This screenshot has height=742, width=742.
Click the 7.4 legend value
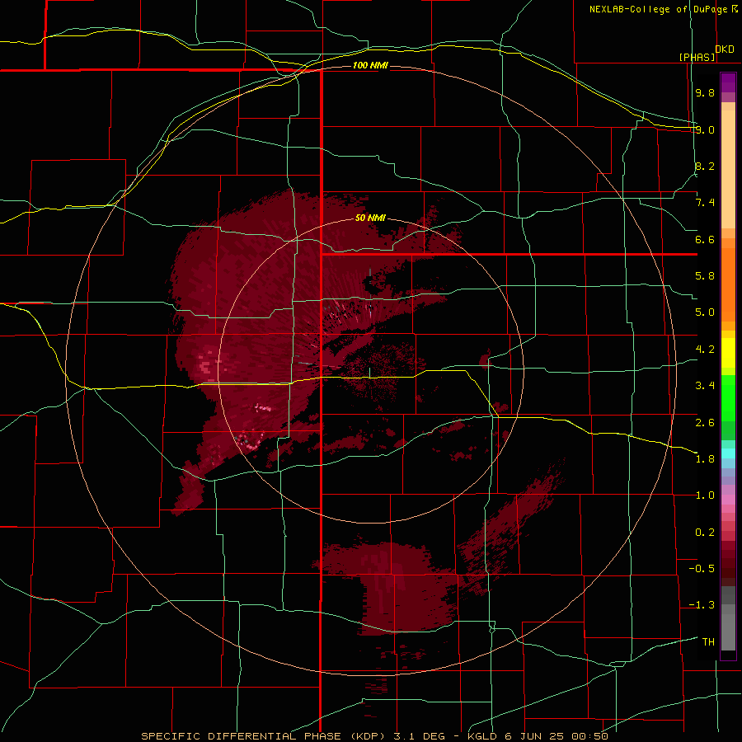click(x=705, y=203)
